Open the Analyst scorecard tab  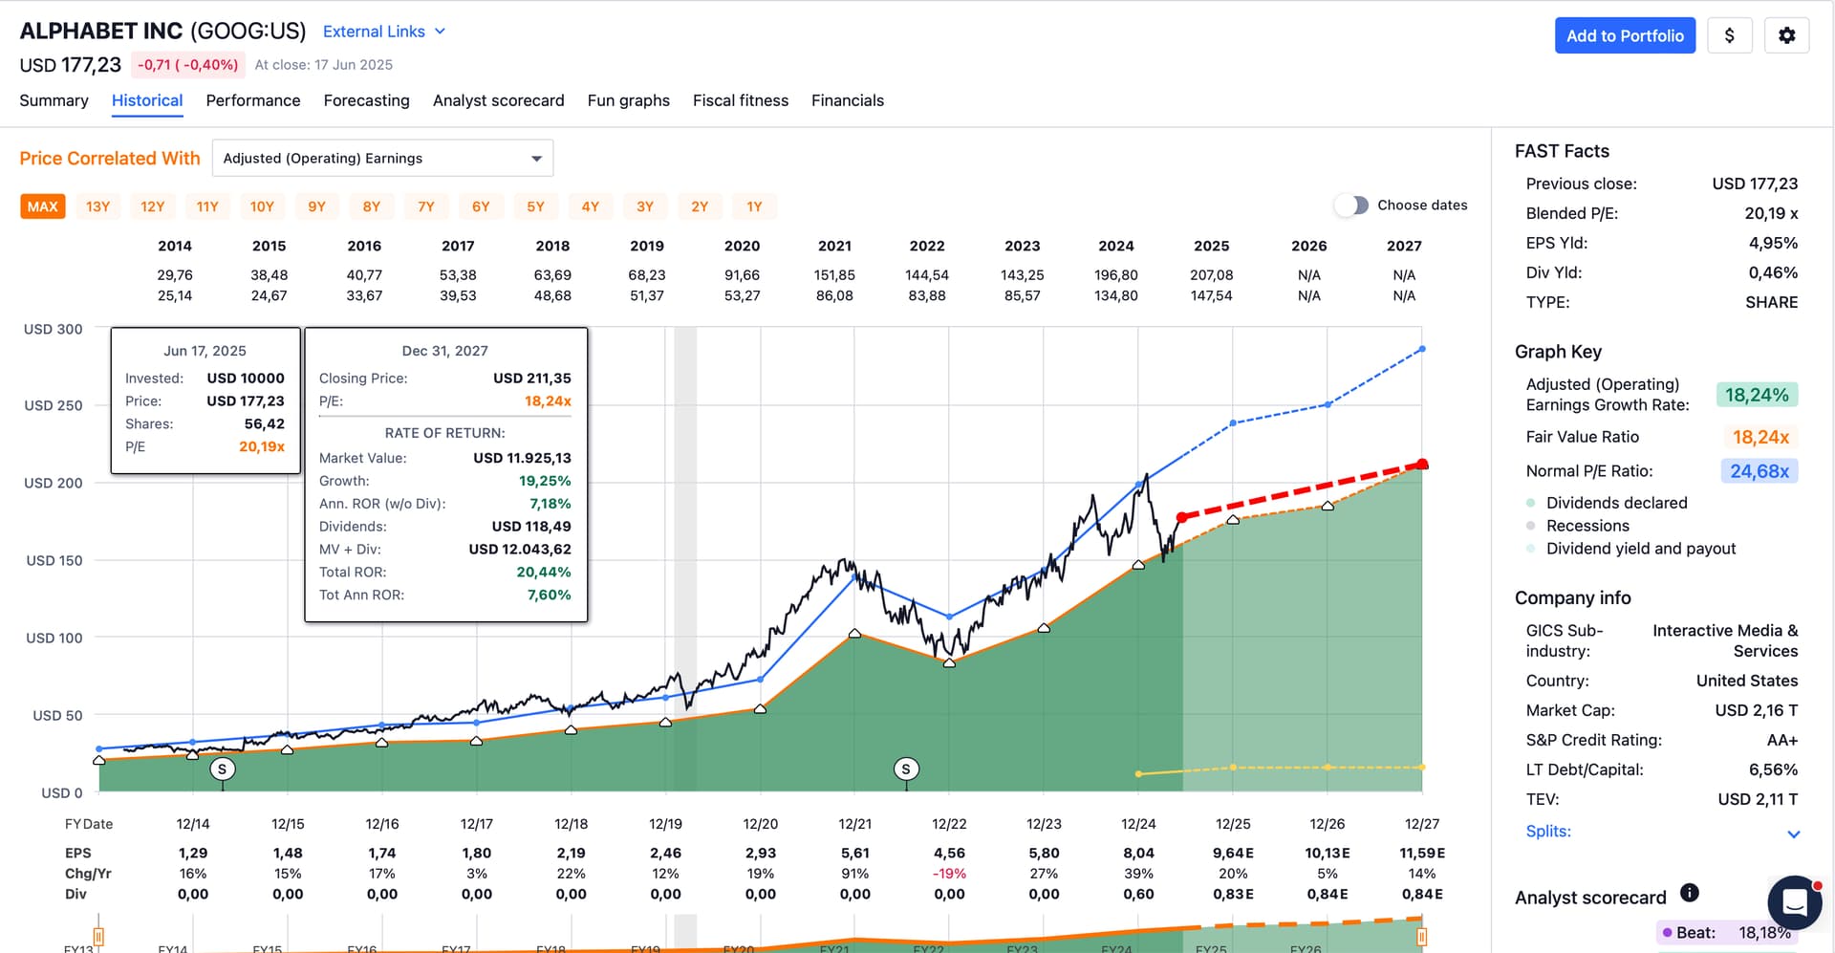[x=498, y=100]
